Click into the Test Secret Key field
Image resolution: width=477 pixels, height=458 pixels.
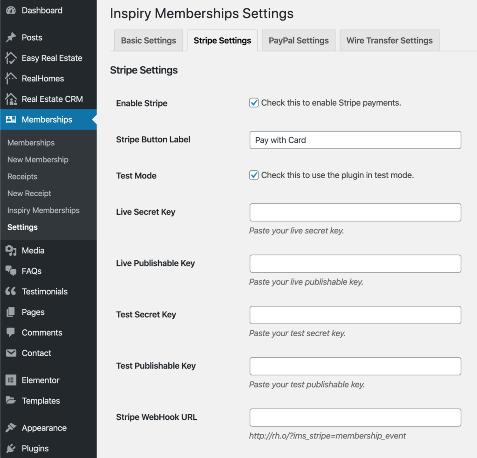click(x=355, y=315)
